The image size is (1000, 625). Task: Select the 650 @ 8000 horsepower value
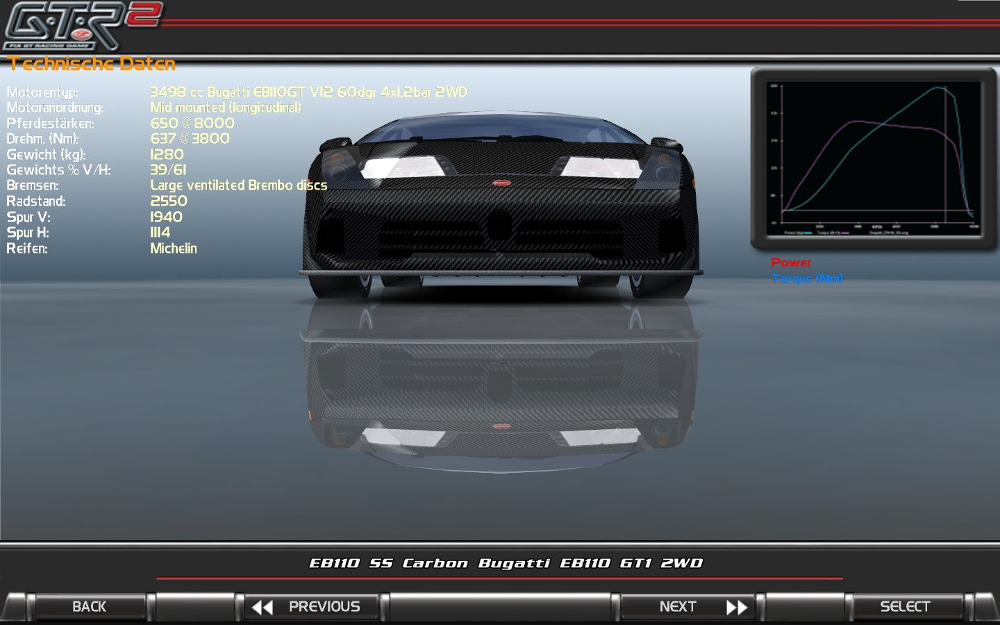click(192, 123)
